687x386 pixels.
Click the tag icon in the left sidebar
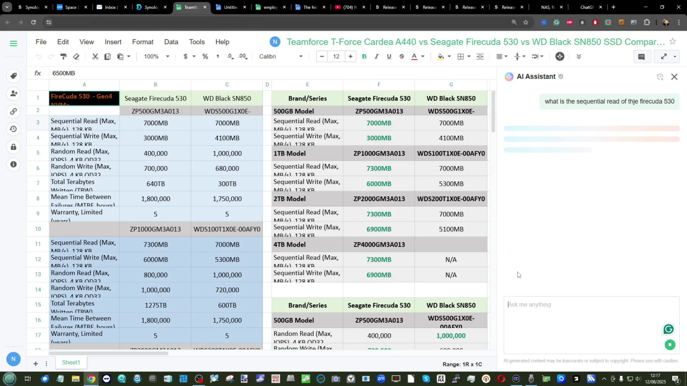click(x=13, y=76)
